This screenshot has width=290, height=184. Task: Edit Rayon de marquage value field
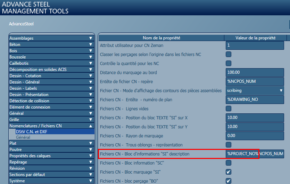(255, 136)
